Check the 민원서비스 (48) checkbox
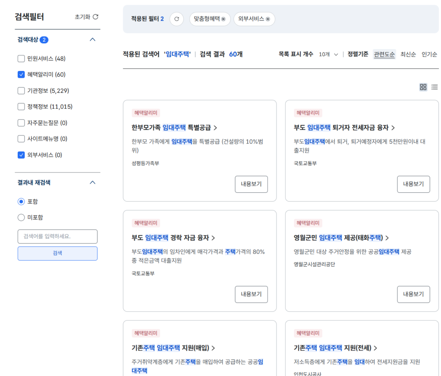This screenshot has height=376, width=441. [21, 59]
